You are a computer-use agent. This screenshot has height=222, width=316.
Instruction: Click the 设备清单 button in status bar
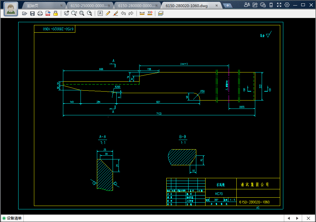(12, 218)
